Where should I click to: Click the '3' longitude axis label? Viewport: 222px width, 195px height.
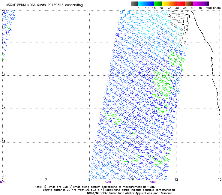click(x=46, y=179)
